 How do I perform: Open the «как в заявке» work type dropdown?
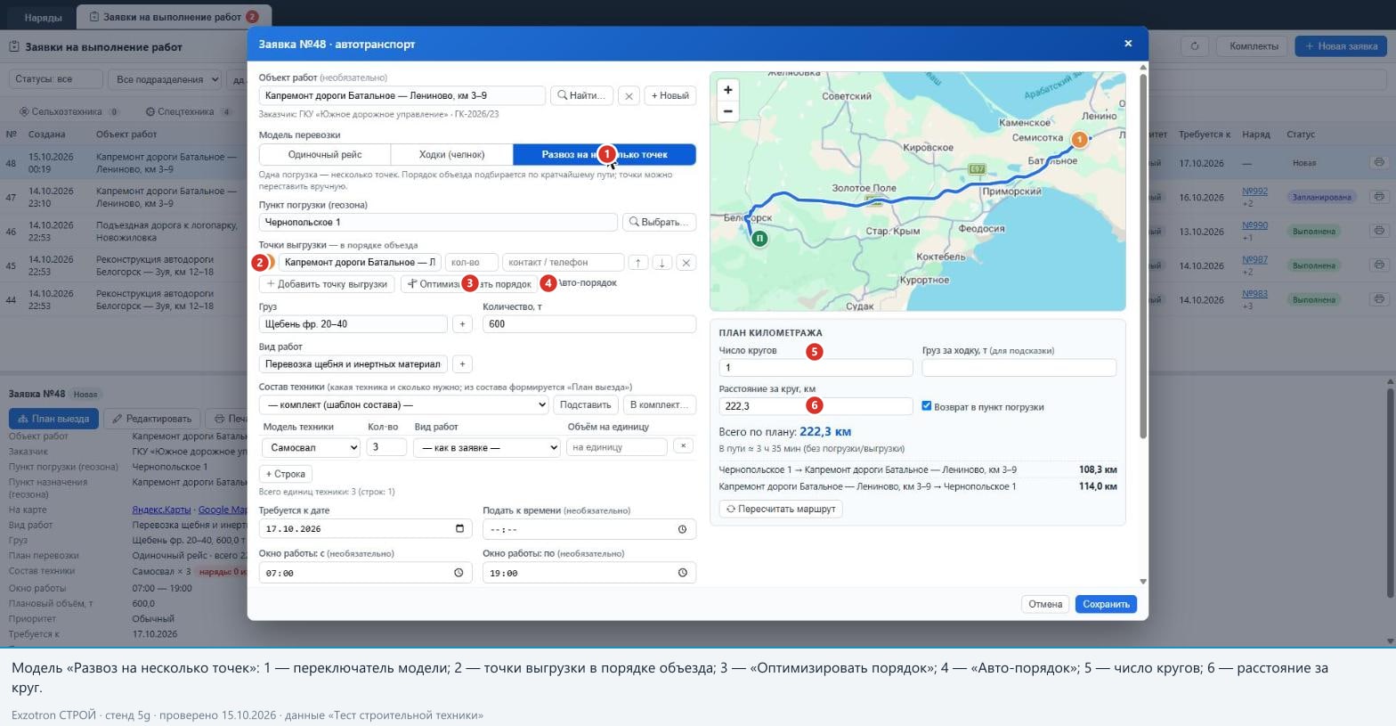[x=486, y=447]
